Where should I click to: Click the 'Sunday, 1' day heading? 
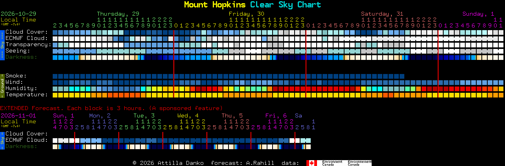click(478, 14)
